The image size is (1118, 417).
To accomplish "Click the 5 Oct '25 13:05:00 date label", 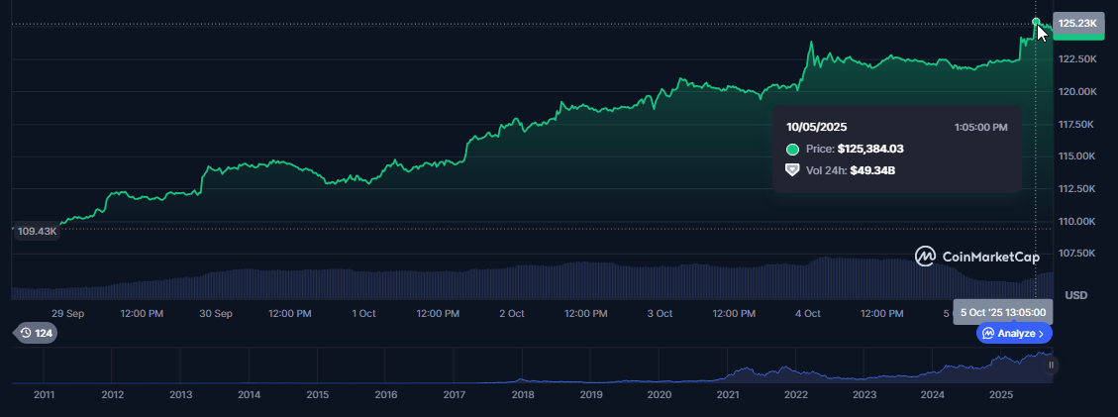I will coord(1002,312).
